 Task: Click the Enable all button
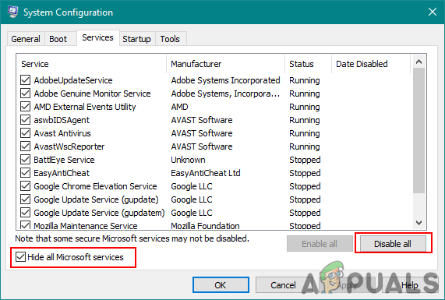(x=320, y=244)
